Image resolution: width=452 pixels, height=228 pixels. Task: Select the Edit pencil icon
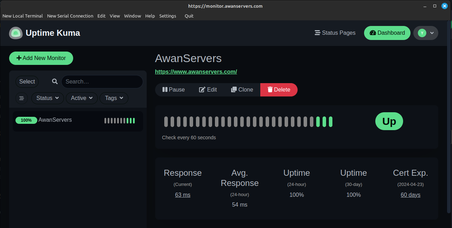pyautogui.click(x=202, y=89)
